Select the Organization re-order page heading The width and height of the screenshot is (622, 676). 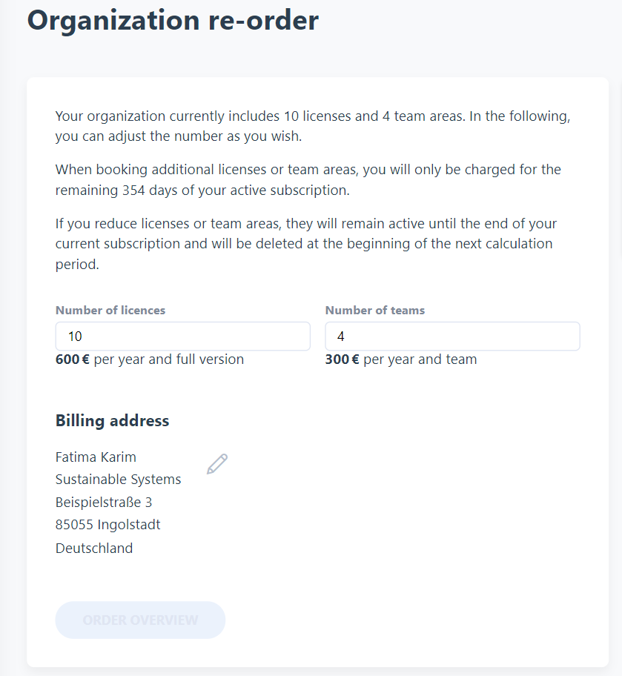pos(173,21)
